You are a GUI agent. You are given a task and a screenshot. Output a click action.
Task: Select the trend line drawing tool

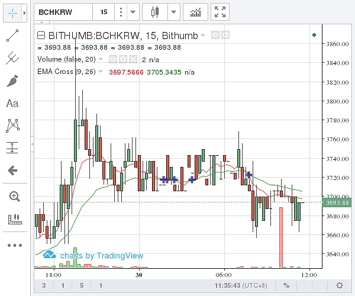tap(12, 36)
